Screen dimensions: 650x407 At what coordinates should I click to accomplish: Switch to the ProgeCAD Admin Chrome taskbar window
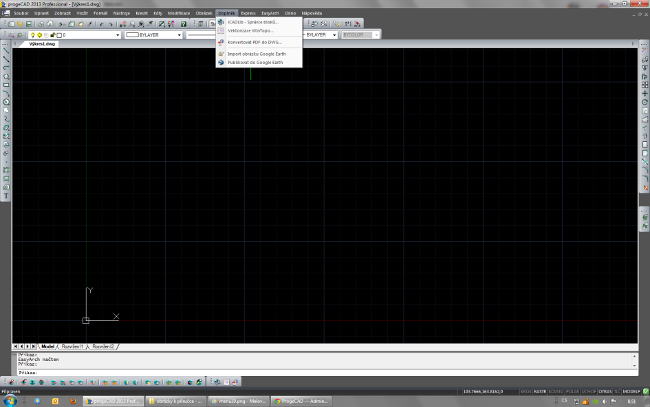coord(301,401)
